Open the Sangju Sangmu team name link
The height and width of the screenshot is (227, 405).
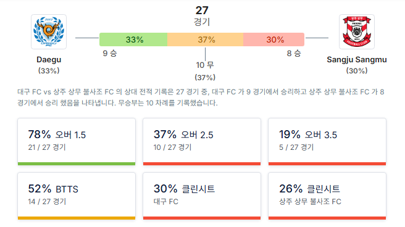pyautogui.click(x=357, y=60)
